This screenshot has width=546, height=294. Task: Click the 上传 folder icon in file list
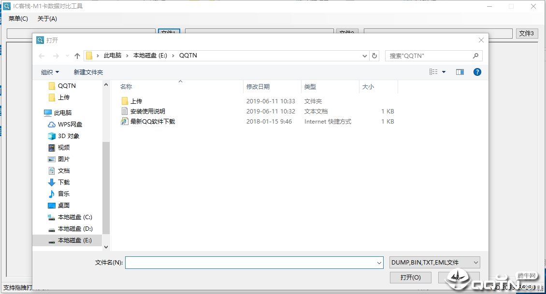point(125,101)
